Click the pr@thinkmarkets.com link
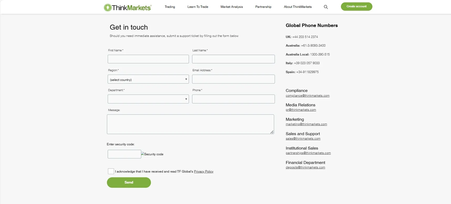The image size is (451, 204). click(301, 110)
